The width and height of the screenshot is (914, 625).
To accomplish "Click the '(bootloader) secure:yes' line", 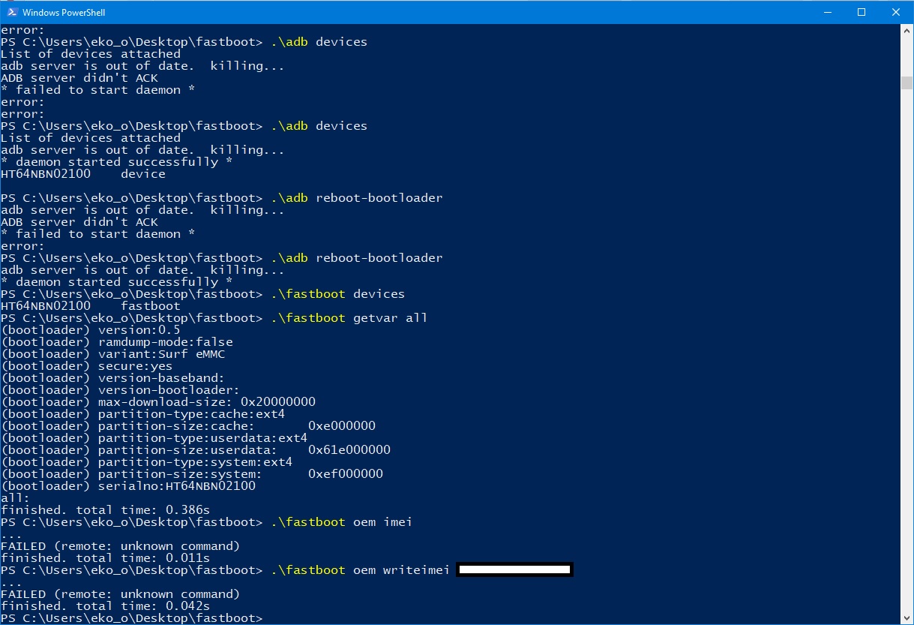I will pos(87,366).
